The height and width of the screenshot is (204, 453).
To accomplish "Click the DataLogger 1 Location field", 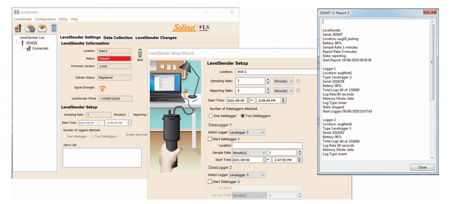I will point(267,146).
